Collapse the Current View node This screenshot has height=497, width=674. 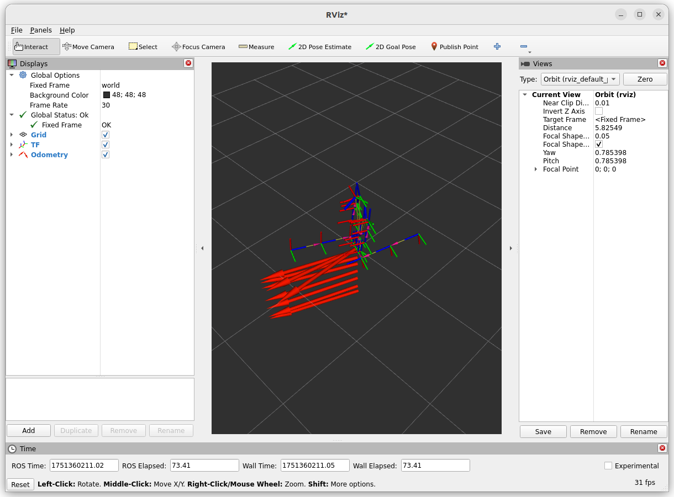pos(525,94)
